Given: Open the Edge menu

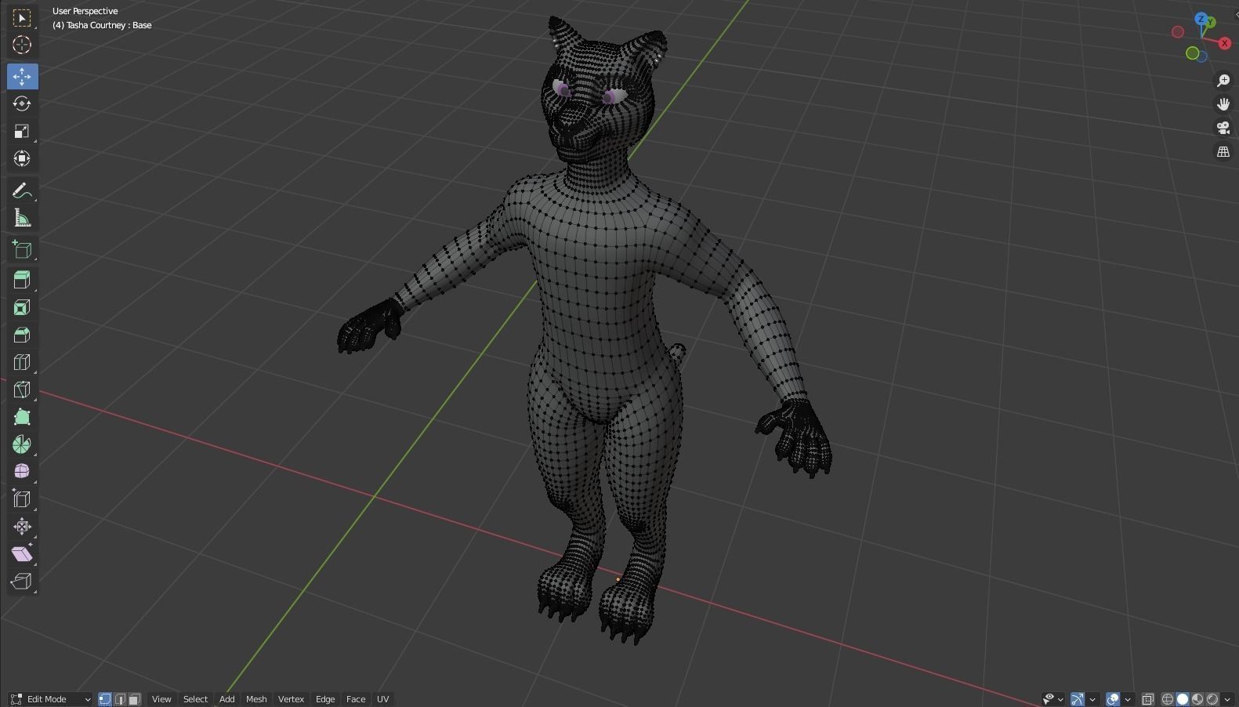Looking at the screenshot, I should pos(325,699).
